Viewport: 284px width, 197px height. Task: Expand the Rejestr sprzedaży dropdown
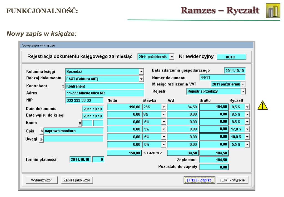(x=243, y=91)
